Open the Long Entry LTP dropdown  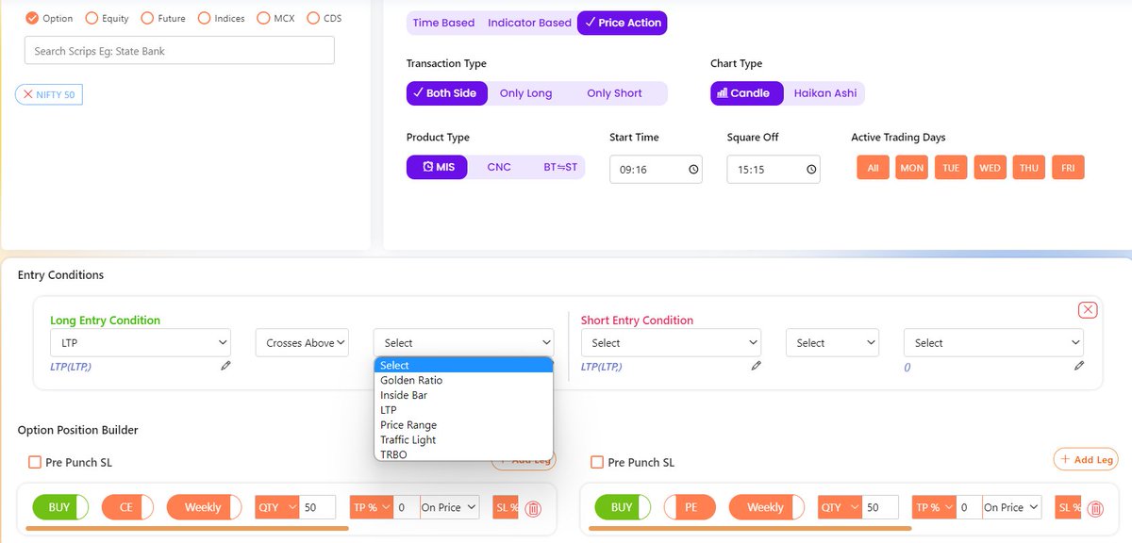[x=141, y=343]
